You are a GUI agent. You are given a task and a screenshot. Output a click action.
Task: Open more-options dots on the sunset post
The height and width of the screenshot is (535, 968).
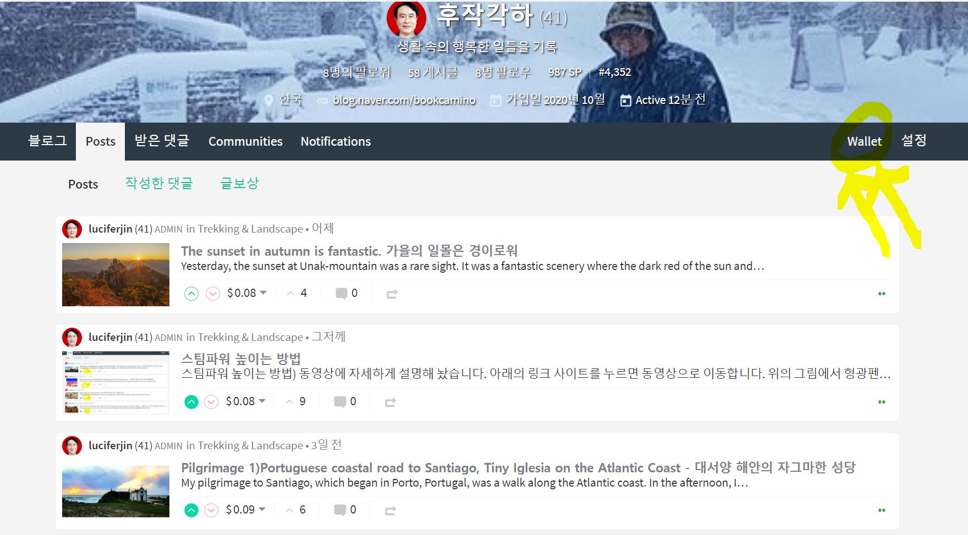tap(882, 294)
